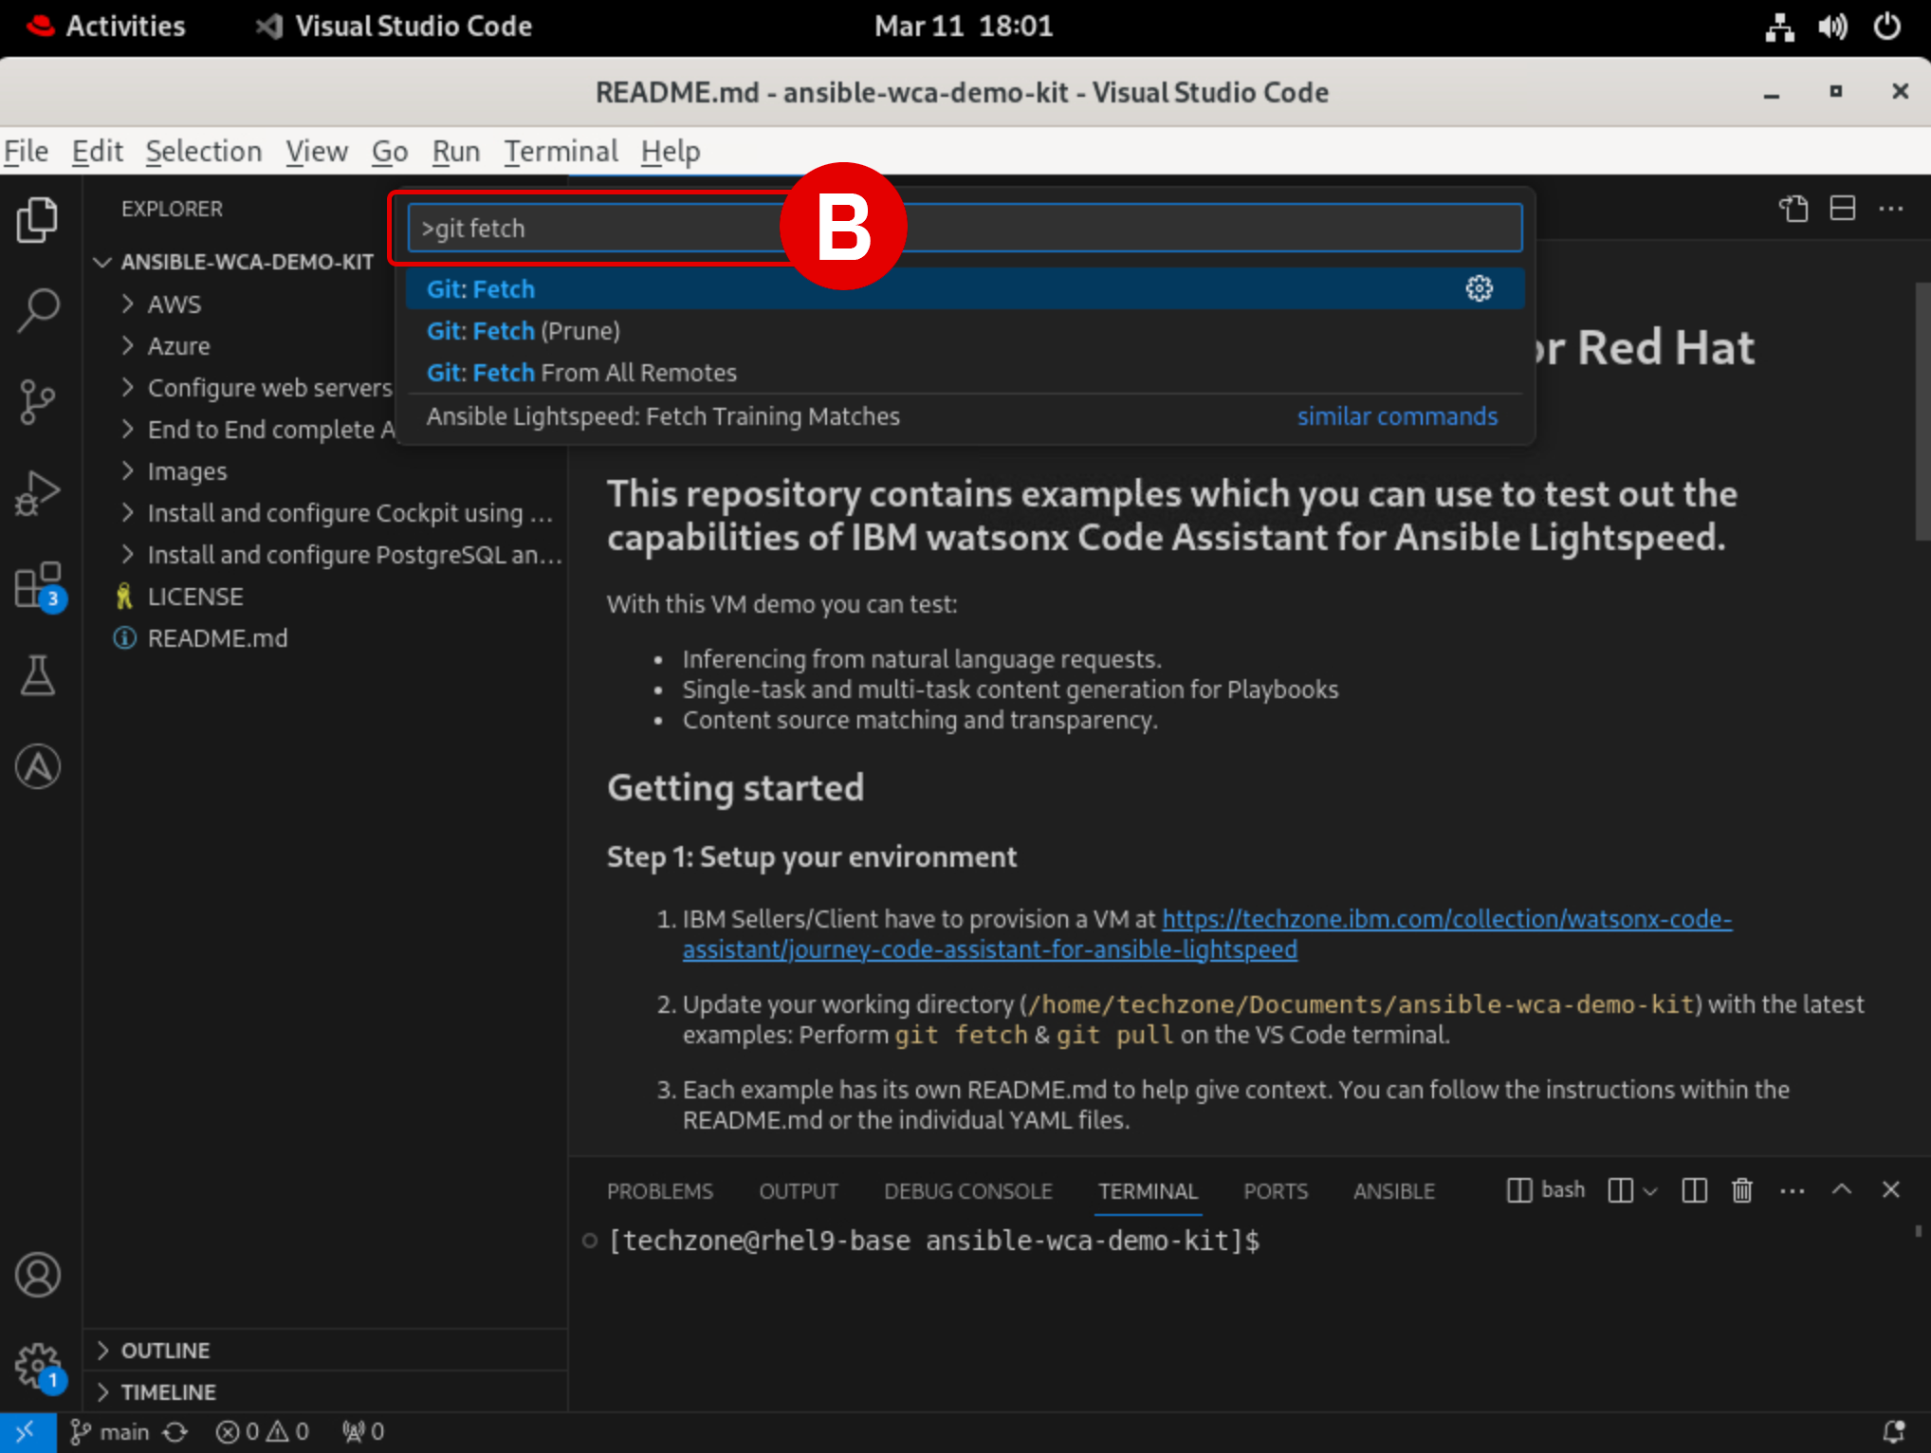Open the Run and Debug view
Image resolution: width=1931 pixels, height=1453 pixels.
coord(38,493)
